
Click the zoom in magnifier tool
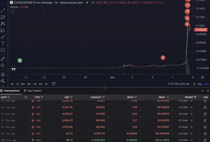coord(3,65)
